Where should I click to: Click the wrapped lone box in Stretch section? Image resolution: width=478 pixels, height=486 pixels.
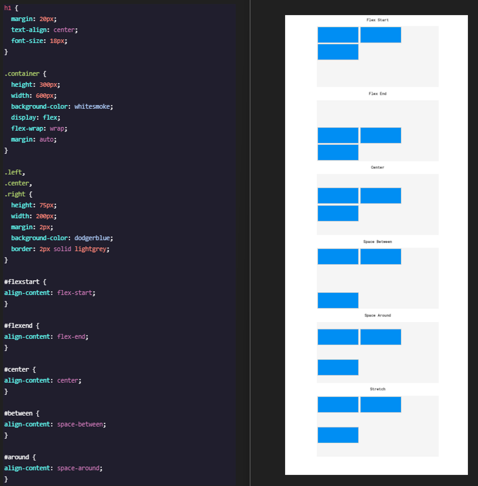(338, 435)
